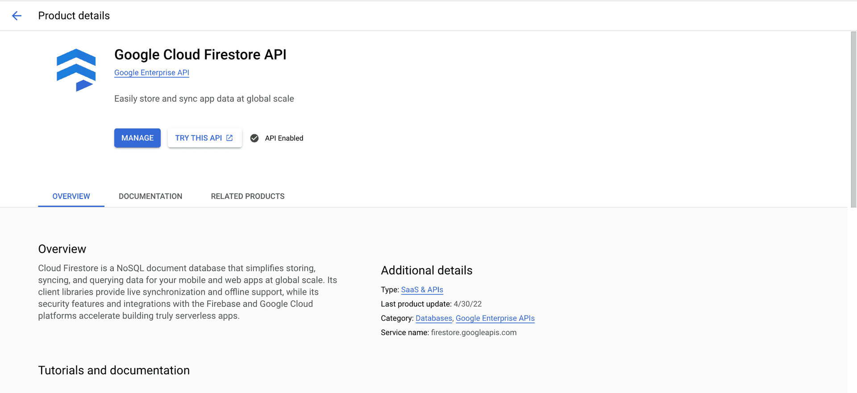Image resolution: width=857 pixels, height=393 pixels.
Task: Switch to the OVERVIEW tab
Action: [71, 196]
